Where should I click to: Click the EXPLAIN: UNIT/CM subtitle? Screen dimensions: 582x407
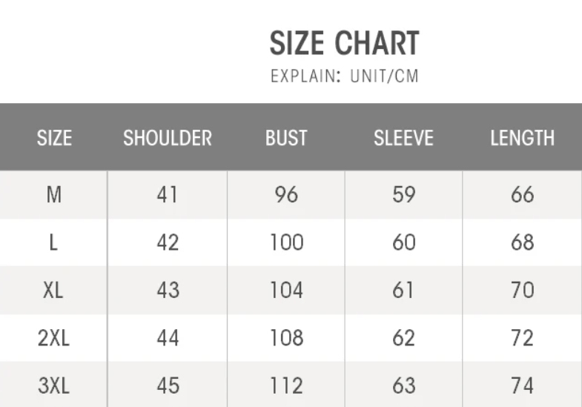(x=344, y=76)
